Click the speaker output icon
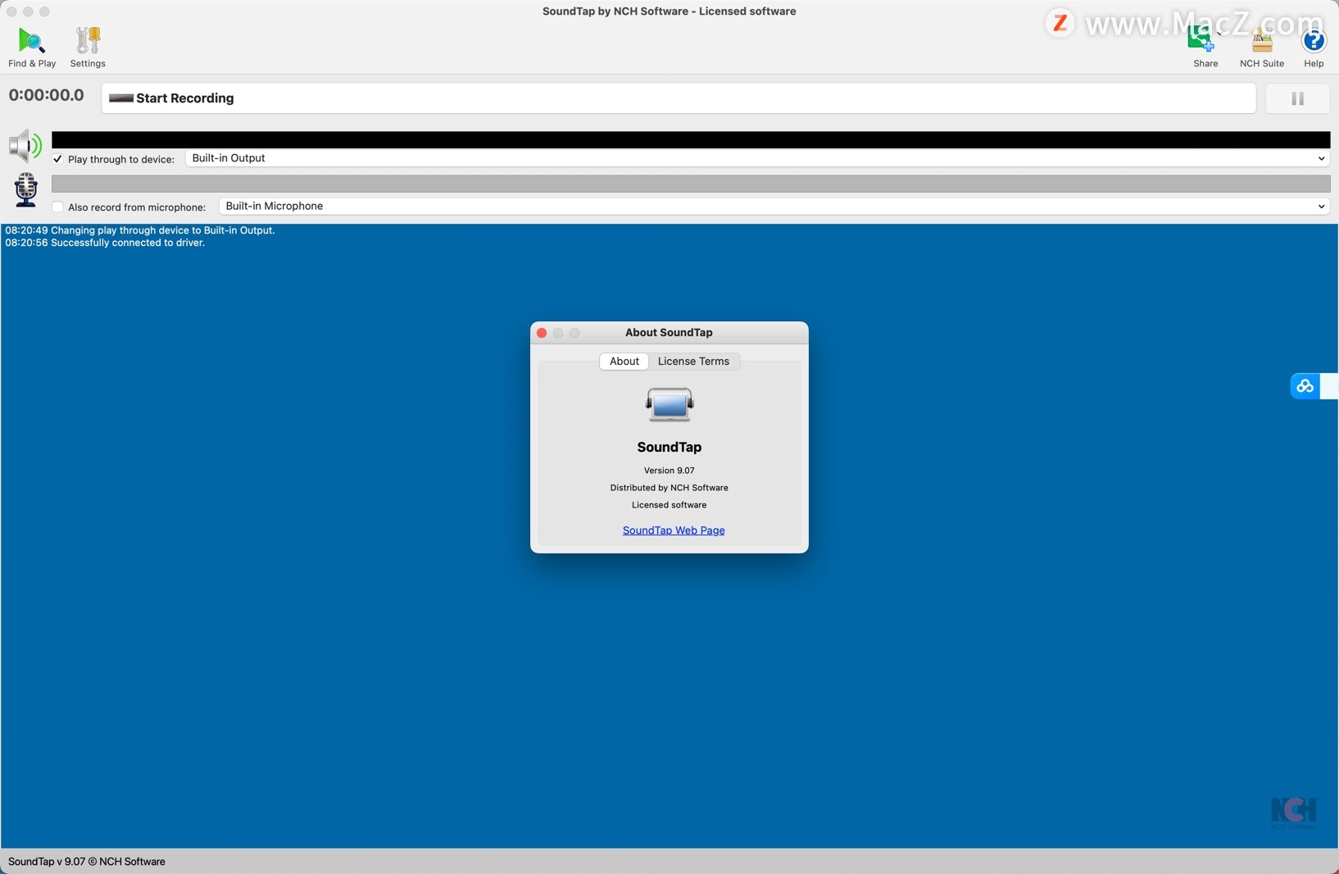This screenshot has height=874, width=1339. tap(25, 145)
